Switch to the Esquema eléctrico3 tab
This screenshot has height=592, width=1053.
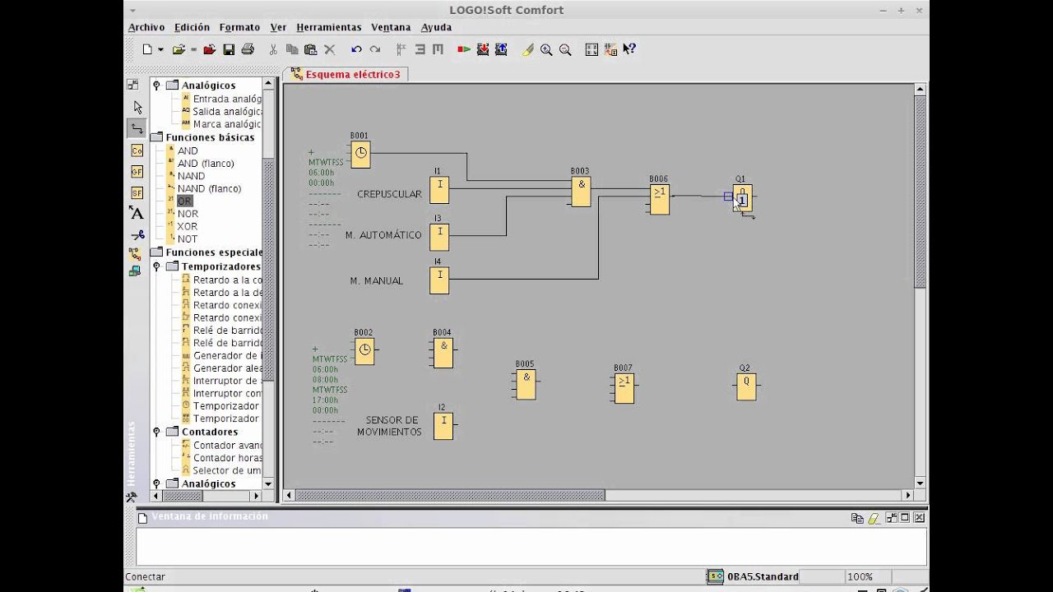[x=346, y=74]
